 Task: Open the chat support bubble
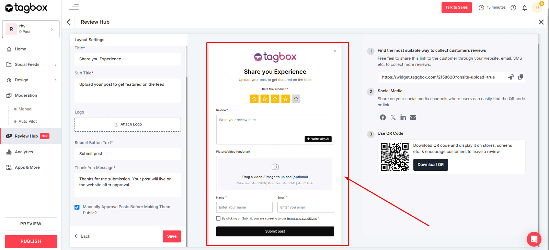pyautogui.click(x=534, y=239)
